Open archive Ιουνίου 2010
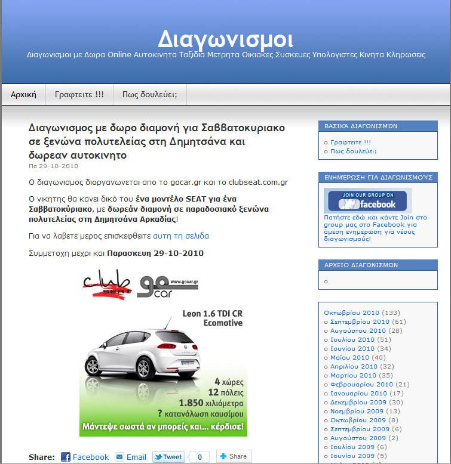 tap(352, 348)
